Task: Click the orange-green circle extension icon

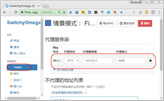Action: [147, 12]
